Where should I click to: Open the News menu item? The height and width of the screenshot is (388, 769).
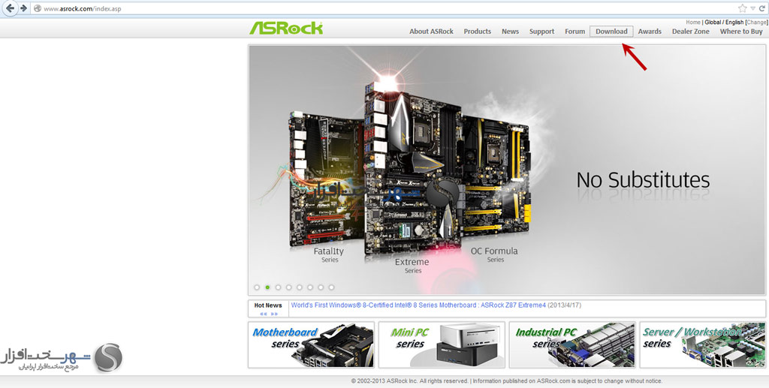(x=510, y=32)
